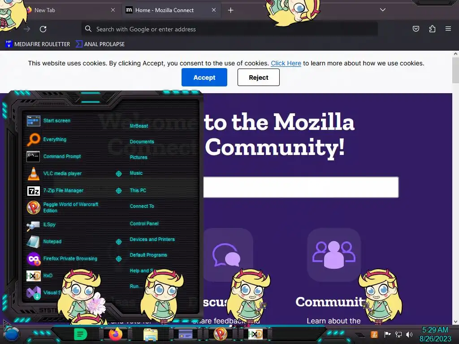The image size is (459, 344).
Task: Open Connect To menu entry
Action: click(142, 206)
